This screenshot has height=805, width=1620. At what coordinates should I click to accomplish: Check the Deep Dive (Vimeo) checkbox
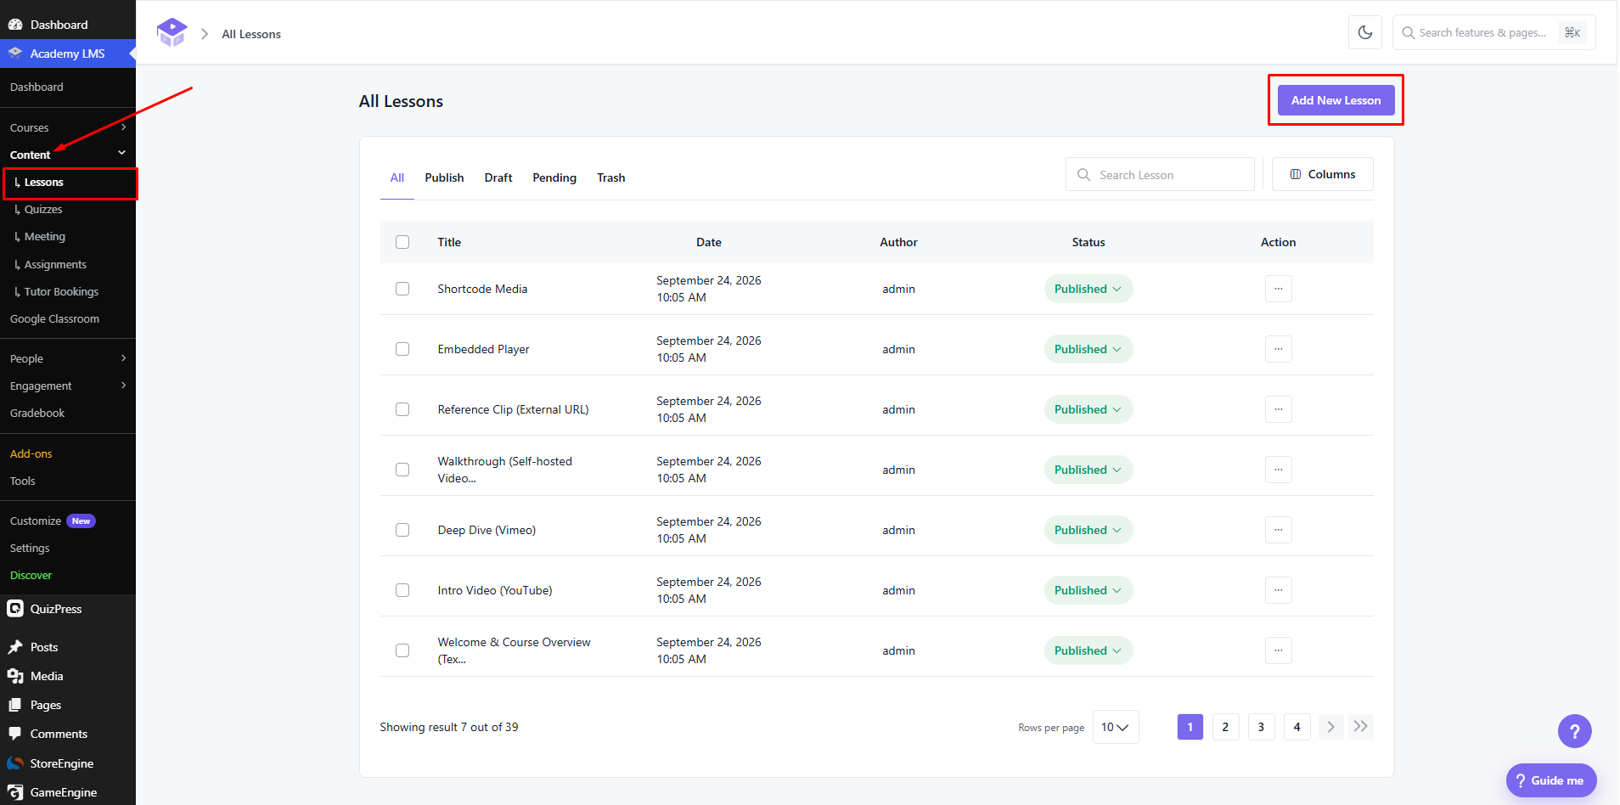402,530
